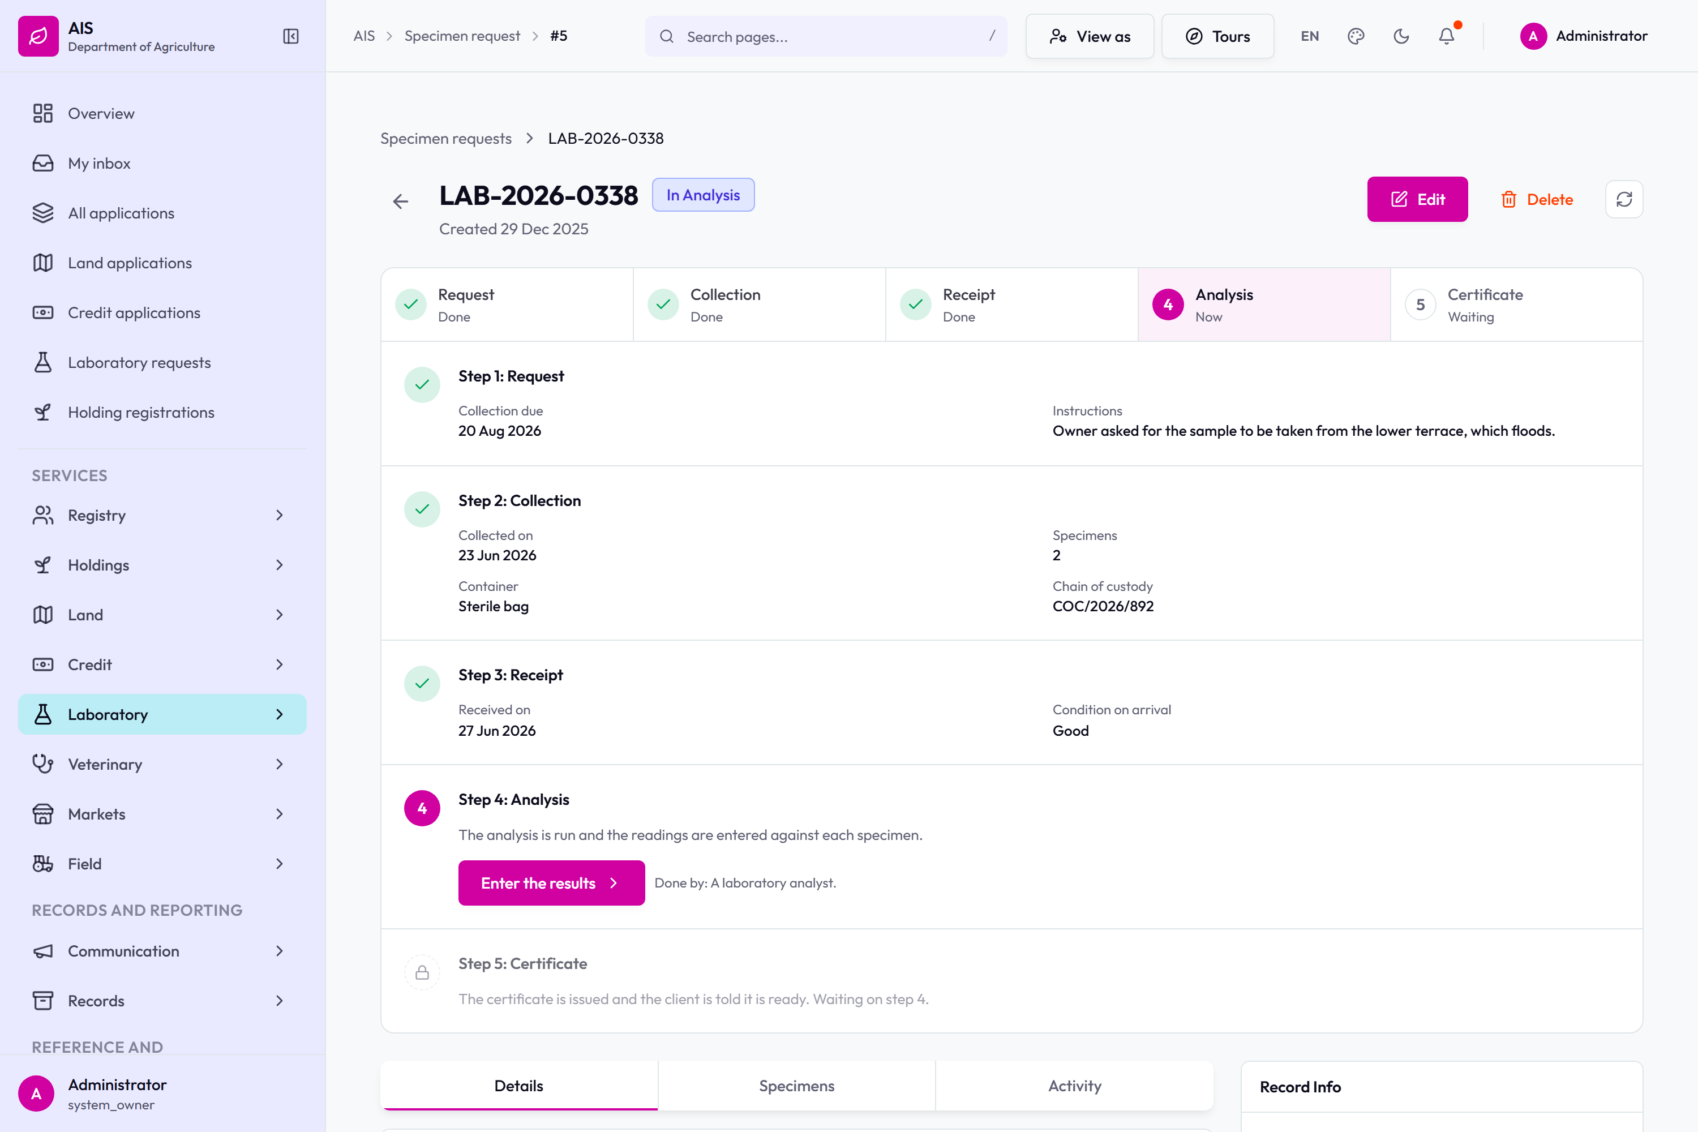Open the color theme palette icon
1698x1132 pixels.
pos(1356,36)
